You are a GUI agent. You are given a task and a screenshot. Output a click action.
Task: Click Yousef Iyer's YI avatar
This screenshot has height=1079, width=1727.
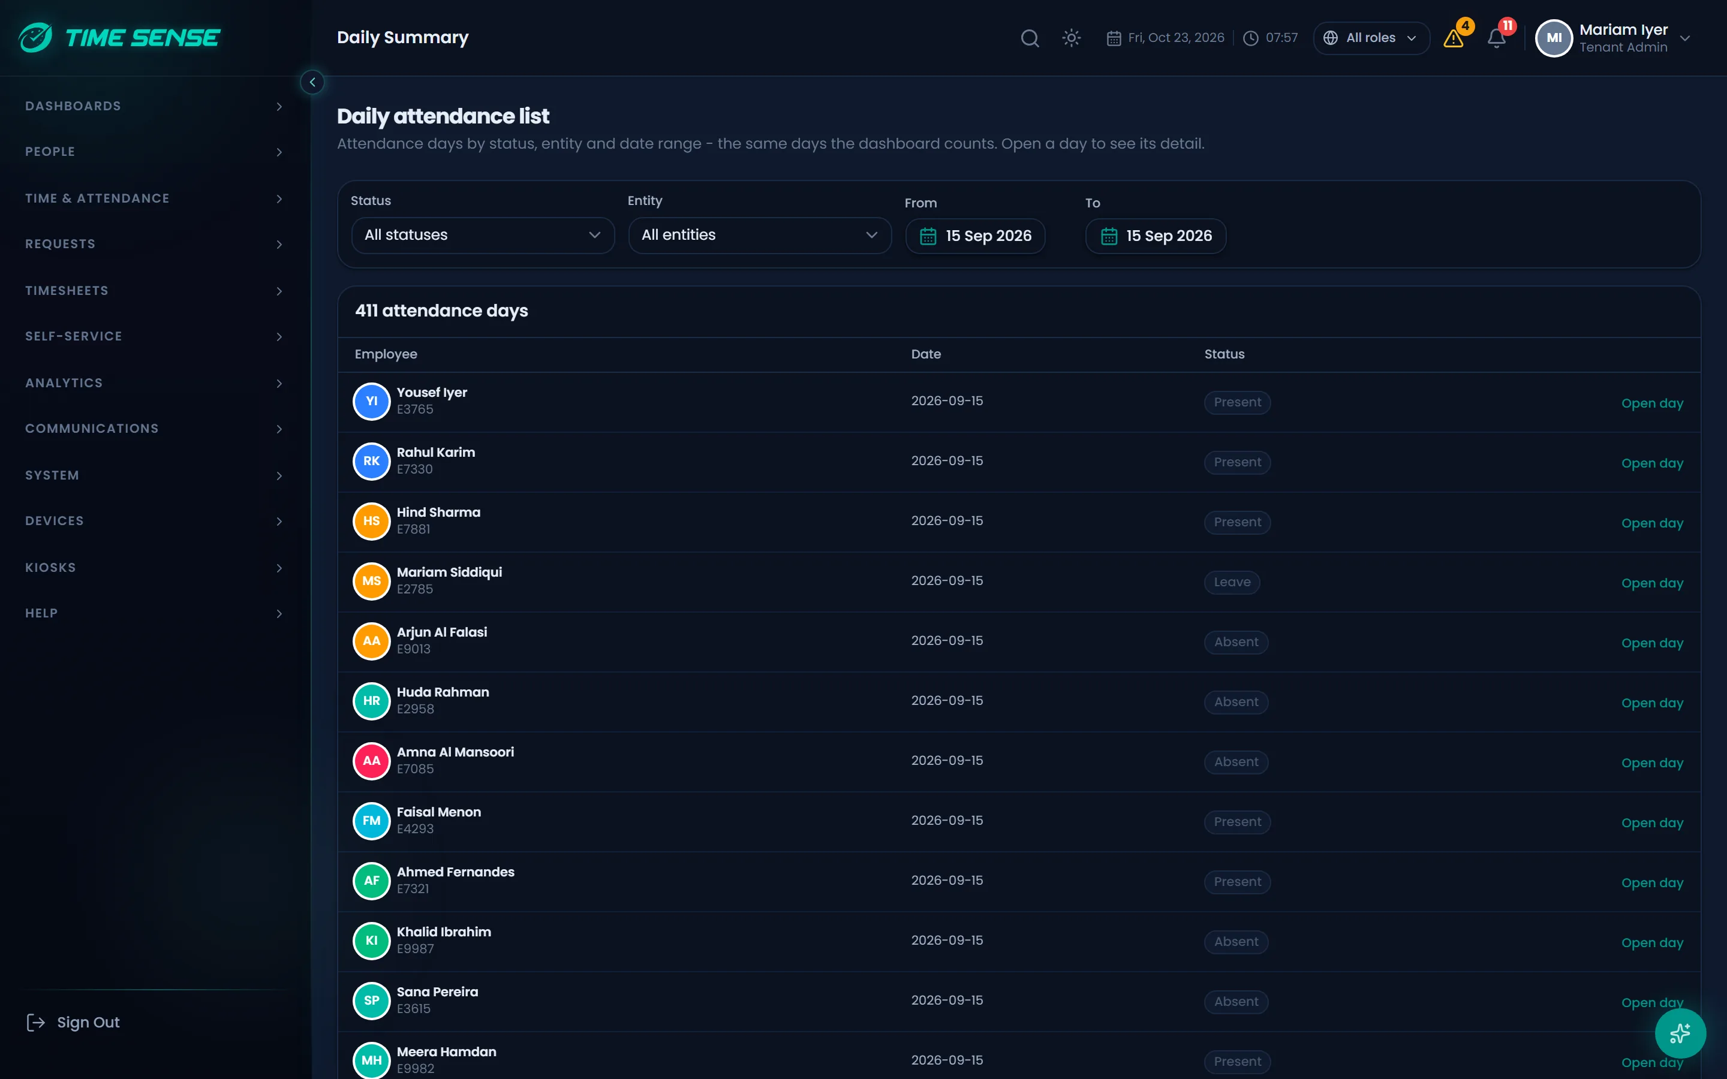tap(371, 401)
